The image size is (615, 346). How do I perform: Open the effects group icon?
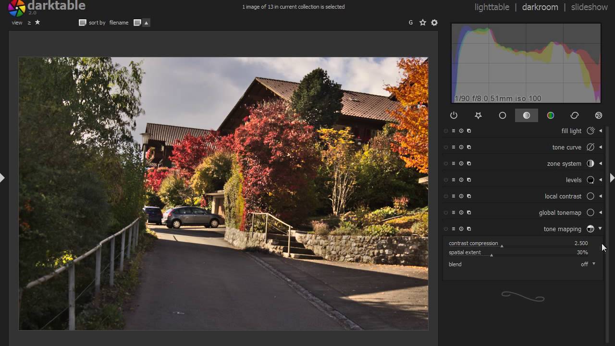click(599, 115)
